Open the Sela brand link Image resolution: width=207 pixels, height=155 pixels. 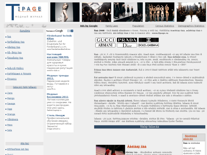9,130
